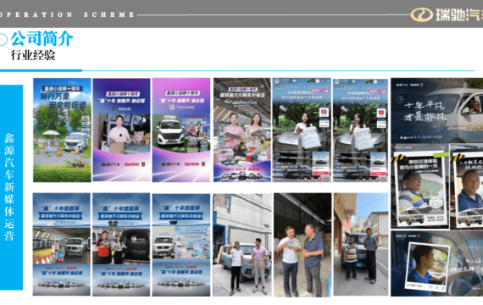
Task: Select the 公司简介 blue title text
Action: [42, 39]
